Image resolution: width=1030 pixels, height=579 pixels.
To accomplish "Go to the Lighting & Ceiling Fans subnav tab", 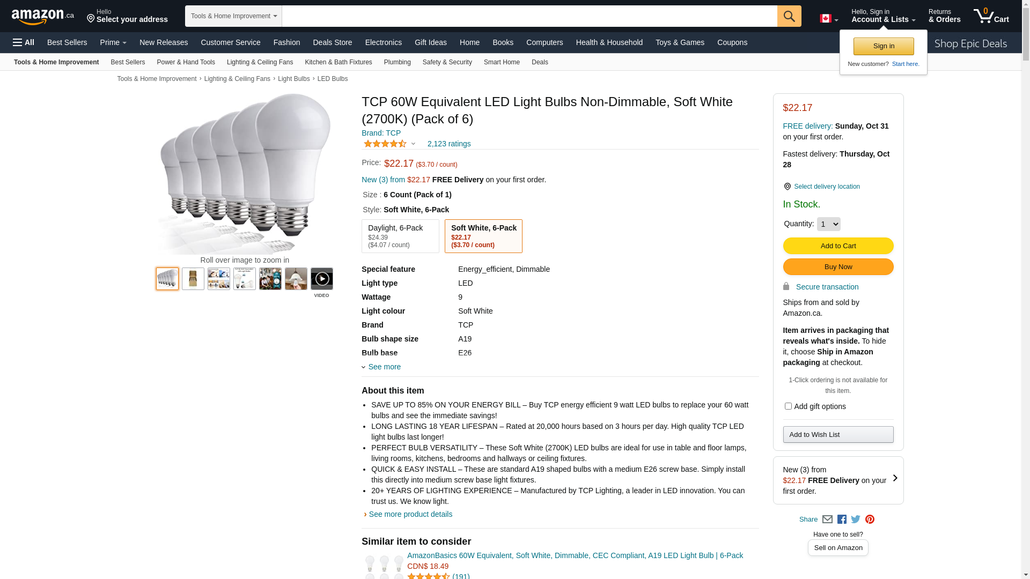I will tap(260, 62).
